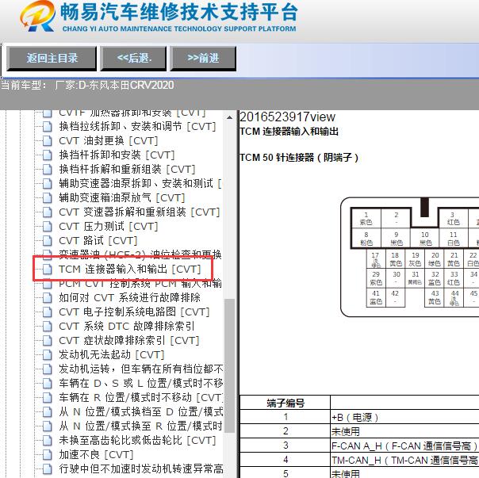Click connector pin 10 黑色 cell

point(425,239)
